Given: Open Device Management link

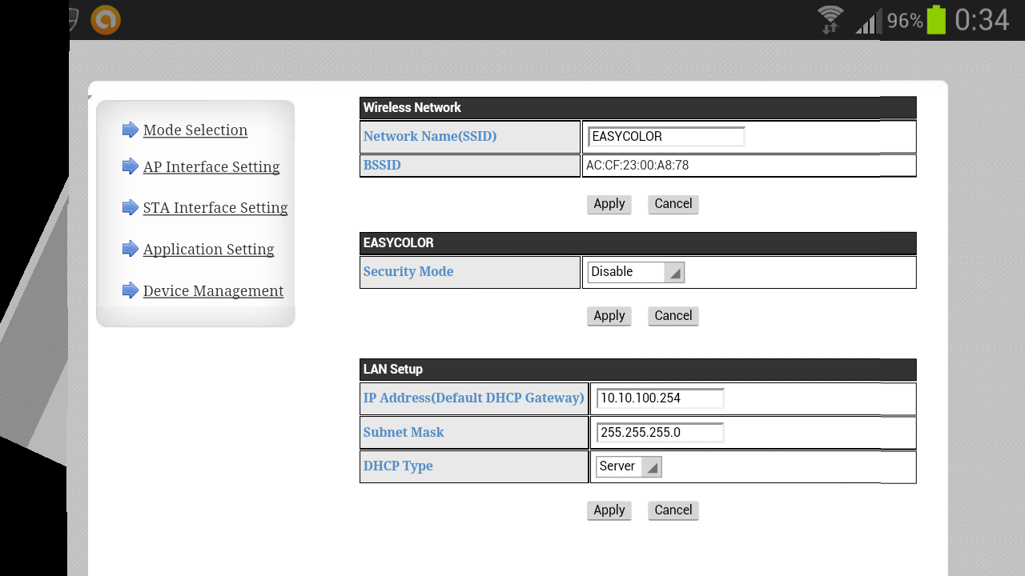Looking at the screenshot, I should tap(213, 291).
